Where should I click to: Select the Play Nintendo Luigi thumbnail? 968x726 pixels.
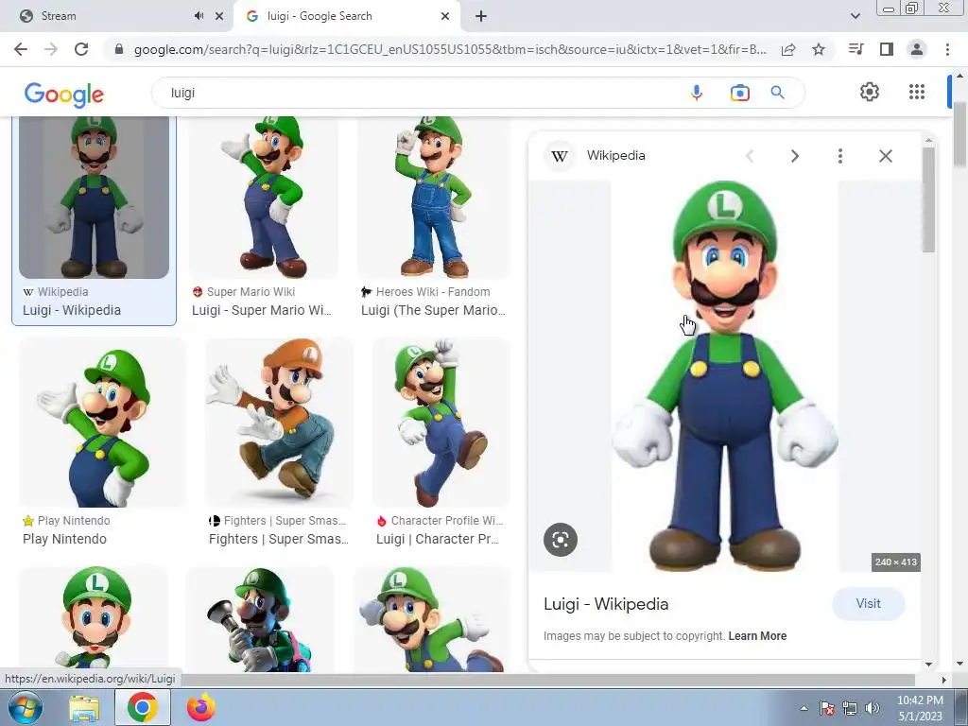pyautogui.click(x=102, y=423)
